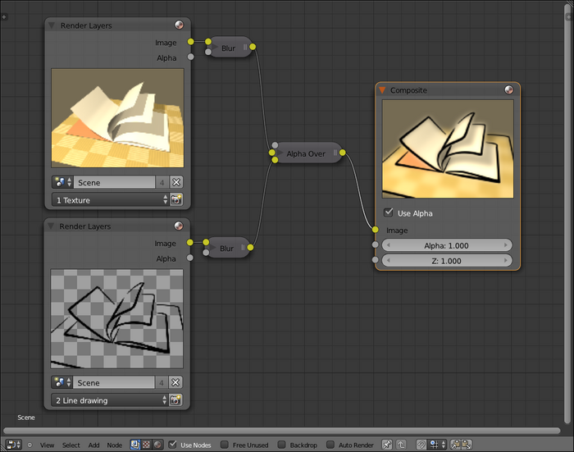
Task: Enable the Backdrop checkbox
Action: click(281, 445)
